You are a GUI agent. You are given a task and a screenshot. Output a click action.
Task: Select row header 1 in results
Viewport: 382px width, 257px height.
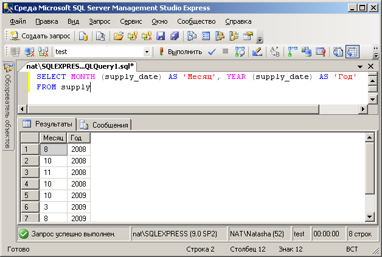30,149
